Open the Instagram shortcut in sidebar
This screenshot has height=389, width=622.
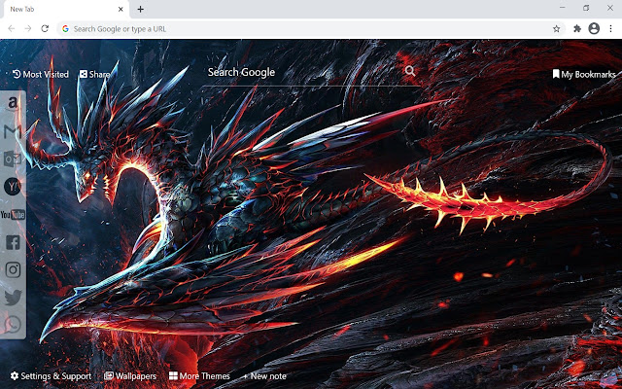[13, 270]
